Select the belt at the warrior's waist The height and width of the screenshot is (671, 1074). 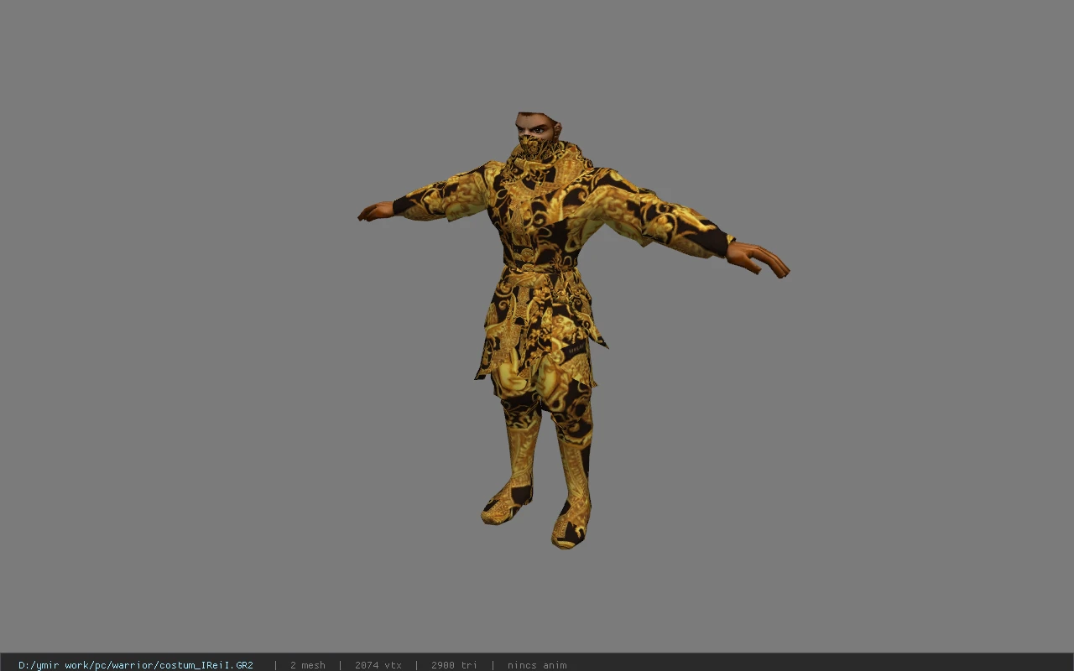540,270
